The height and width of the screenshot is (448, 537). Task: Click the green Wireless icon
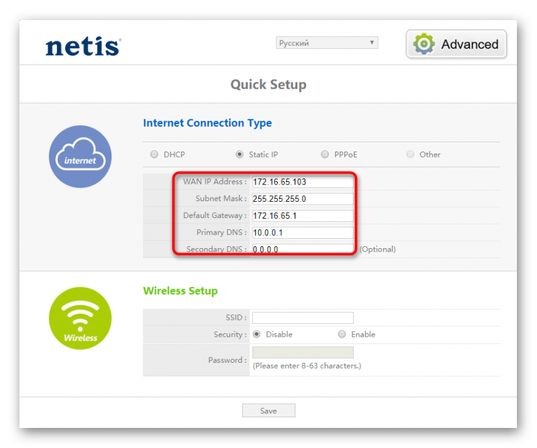click(x=80, y=319)
